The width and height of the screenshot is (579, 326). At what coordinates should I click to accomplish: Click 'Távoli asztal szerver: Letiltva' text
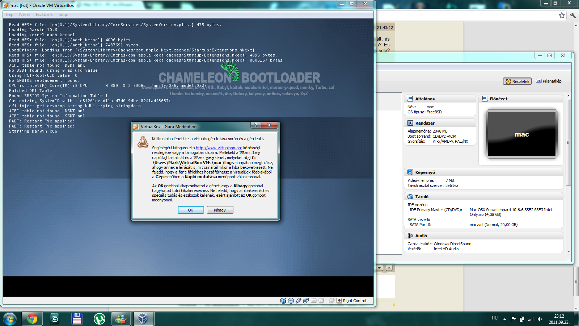pyautogui.click(x=433, y=185)
